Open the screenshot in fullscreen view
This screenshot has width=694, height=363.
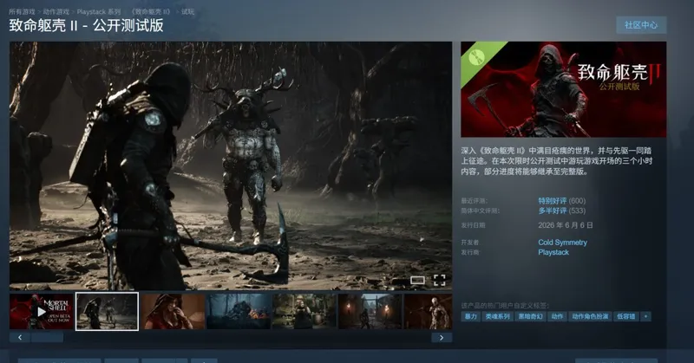[x=439, y=280]
